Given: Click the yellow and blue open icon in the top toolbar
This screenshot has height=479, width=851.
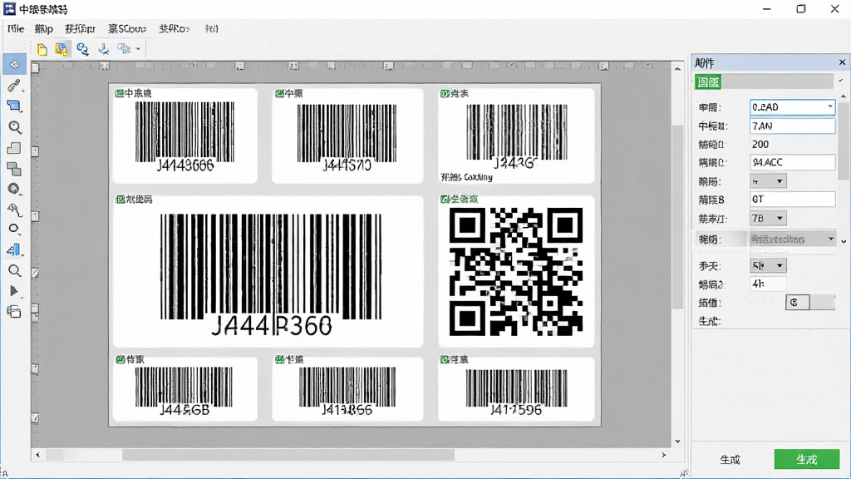Looking at the screenshot, I should (x=61, y=49).
